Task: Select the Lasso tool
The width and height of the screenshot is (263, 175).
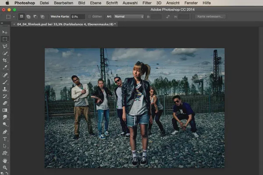Action: point(5,46)
